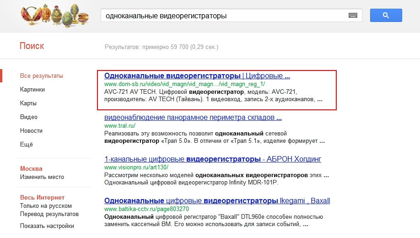Open the on-screen keyboard icon in search box
This screenshot has height=238, width=420.
[353, 15]
